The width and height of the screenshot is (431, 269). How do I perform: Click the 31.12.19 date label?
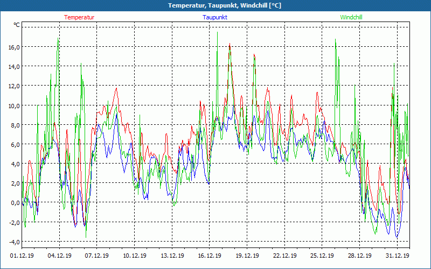(x=397, y=256)
